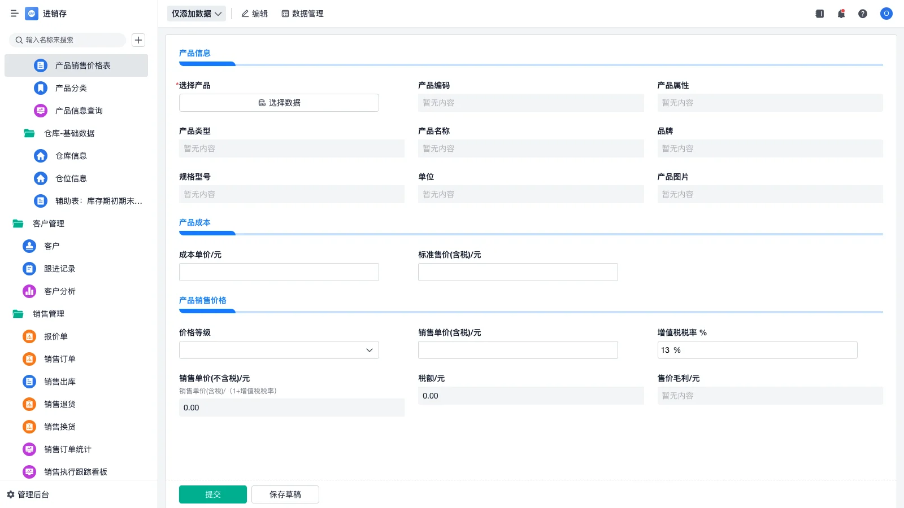Open the 仓位信息 sidebar item
The image size is (904, 508).
pyautogui.click(x=76, y=178)
